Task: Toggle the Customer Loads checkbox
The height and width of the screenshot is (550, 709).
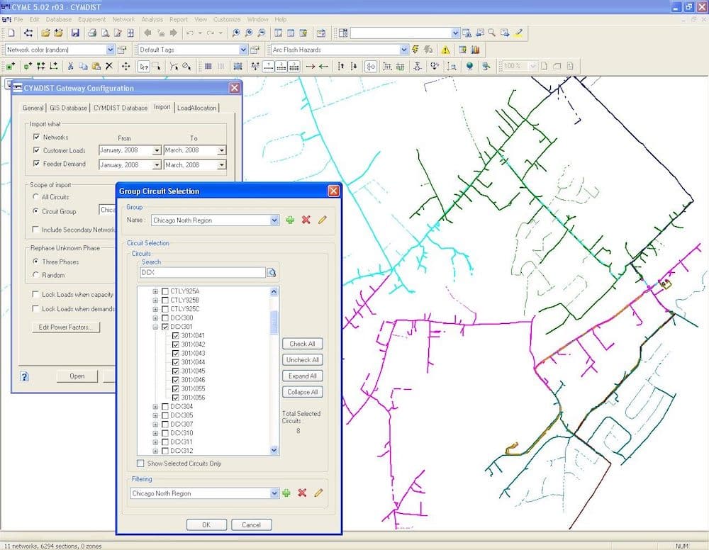Action: click(37, 150)
